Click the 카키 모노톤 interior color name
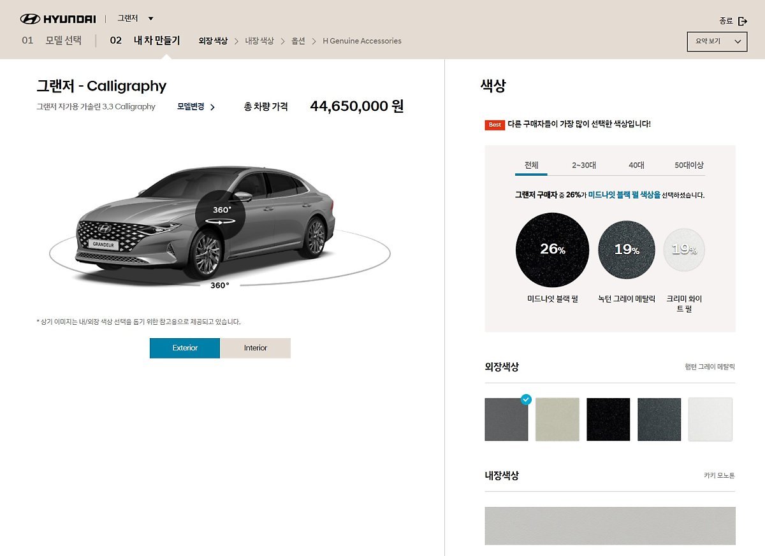The image size is (765, 556). coord(719,475)
